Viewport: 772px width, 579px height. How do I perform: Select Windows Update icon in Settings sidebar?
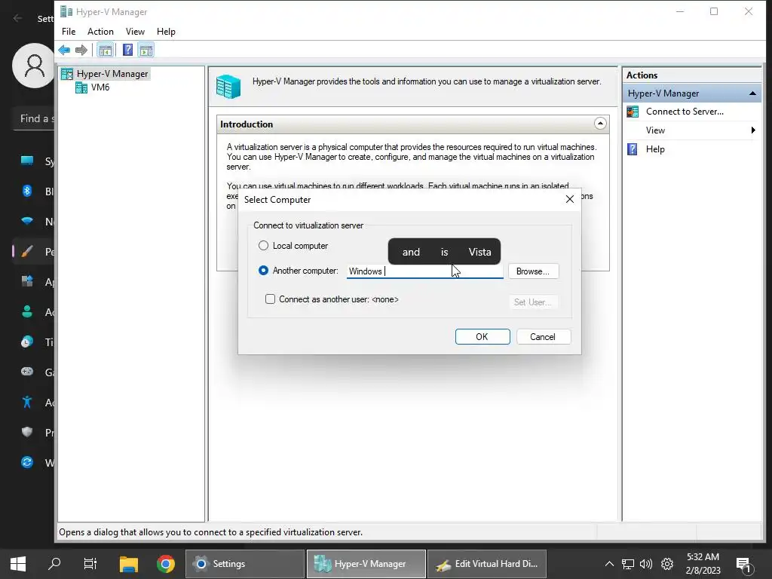pyautogui.click(x=27, y=462)
